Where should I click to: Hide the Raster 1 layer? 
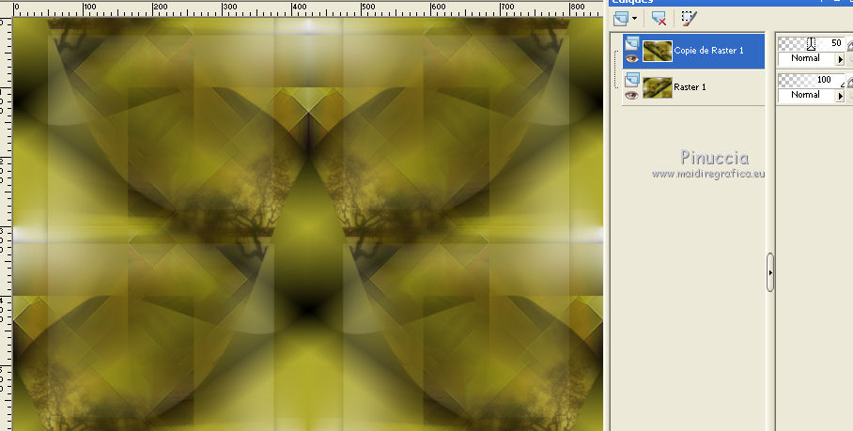(631, 95)
